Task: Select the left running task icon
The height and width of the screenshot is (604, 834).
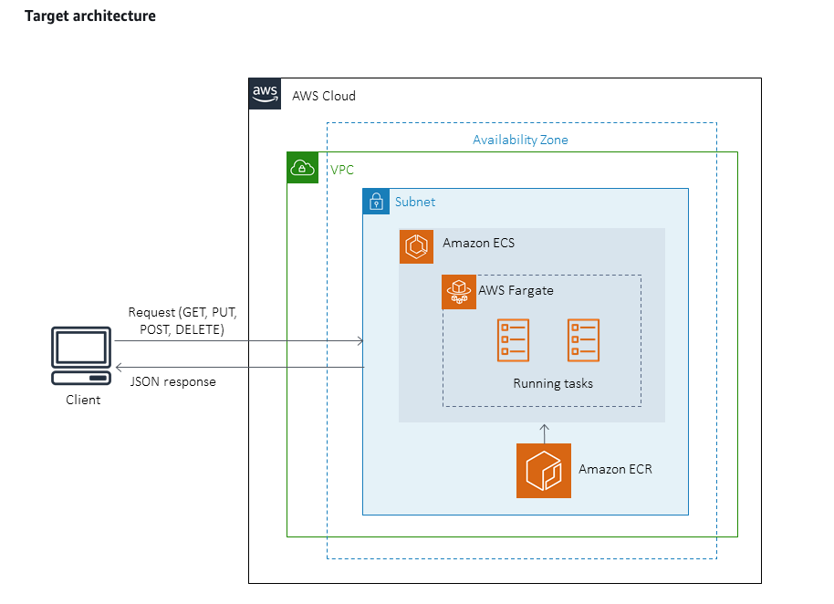Action: click(x=513, y=339)
